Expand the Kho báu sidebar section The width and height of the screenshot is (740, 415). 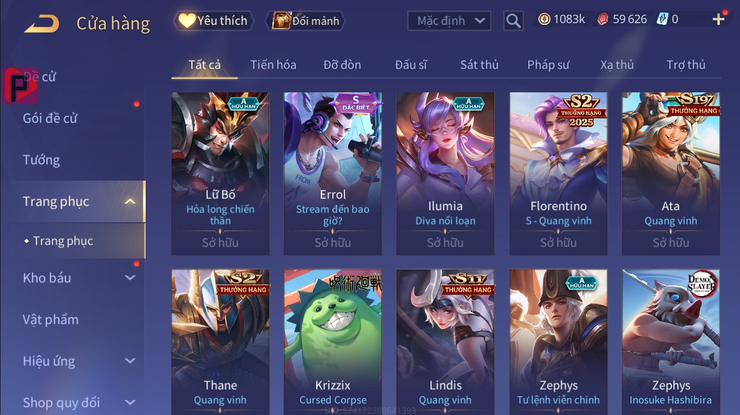coord(131,278)
